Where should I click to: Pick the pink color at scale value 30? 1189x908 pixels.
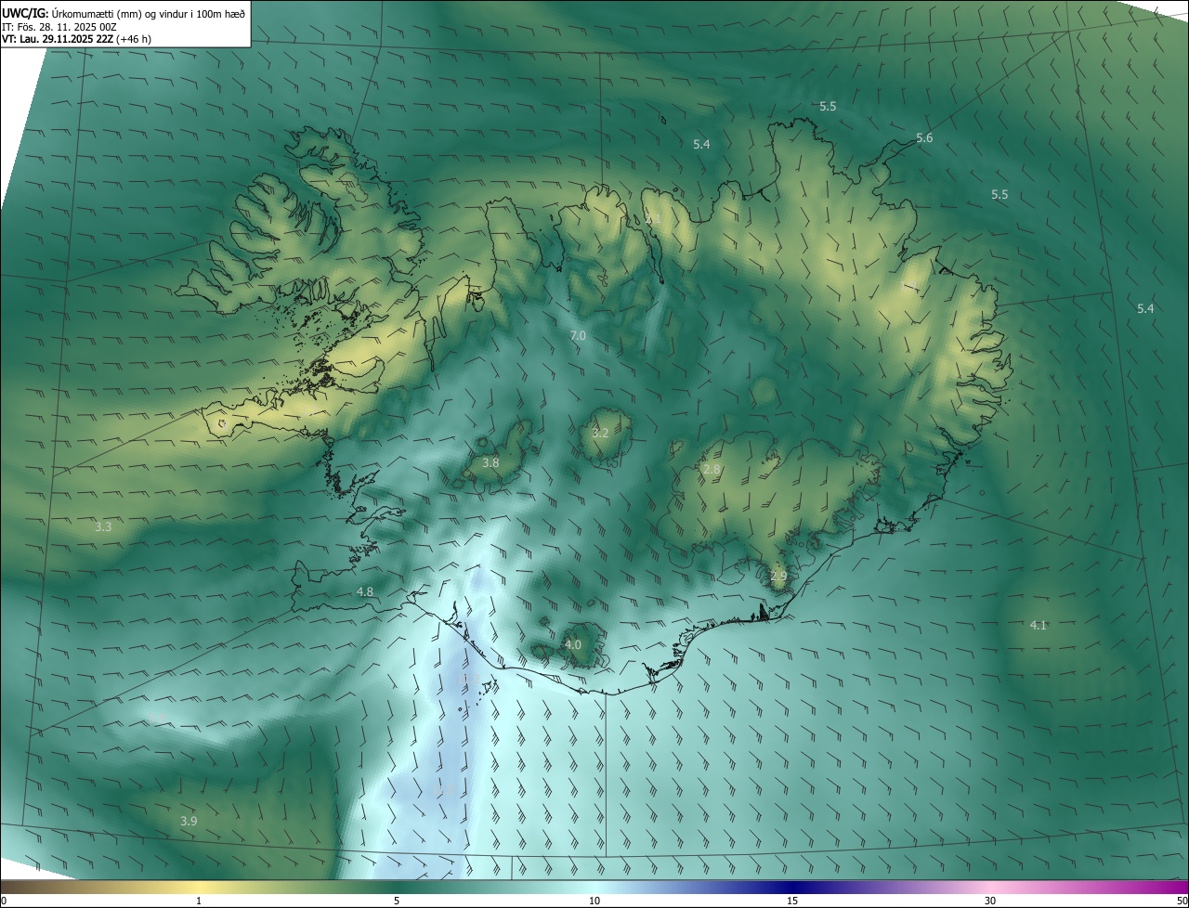[x=990, y=888]
